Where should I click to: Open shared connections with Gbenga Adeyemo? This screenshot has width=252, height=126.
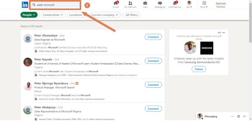point(88,75)
